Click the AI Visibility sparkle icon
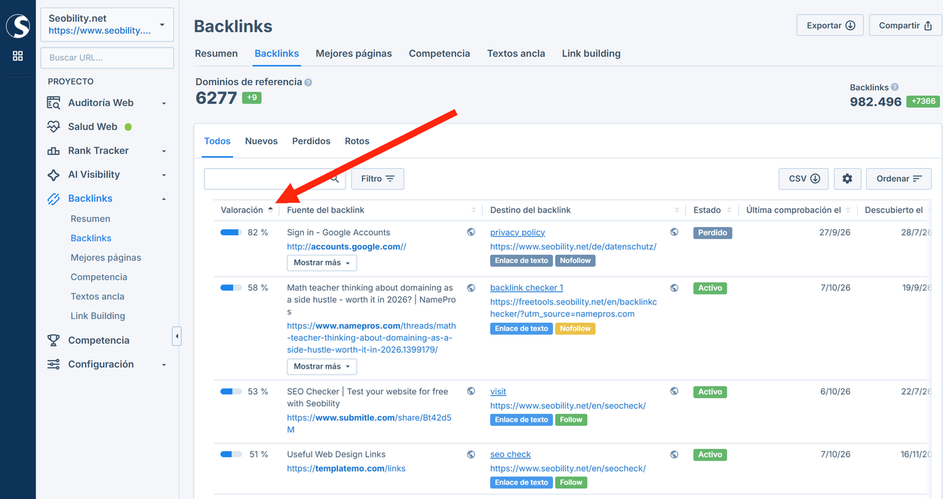 (x=54, y=175)
